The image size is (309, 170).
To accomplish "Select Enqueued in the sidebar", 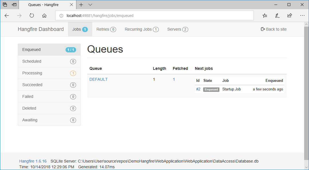I will pos(49,50).
